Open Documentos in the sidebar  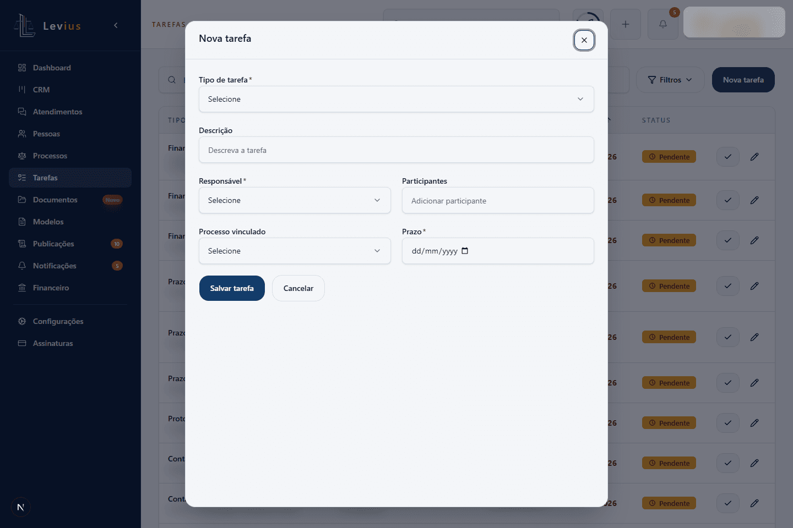70,200
